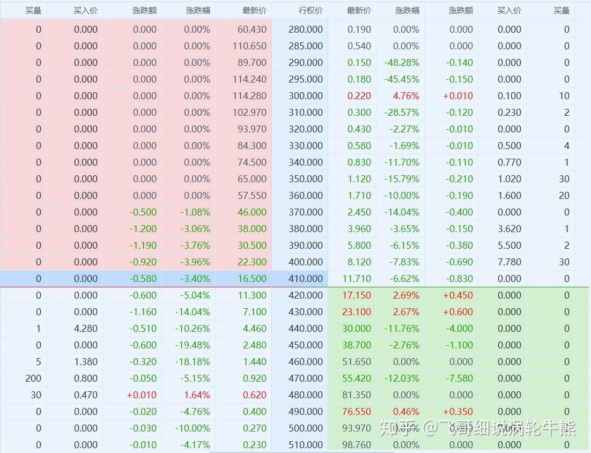Click the call bid price 0.470
This screenshot has width=591, height=453.
click(86, 395)
